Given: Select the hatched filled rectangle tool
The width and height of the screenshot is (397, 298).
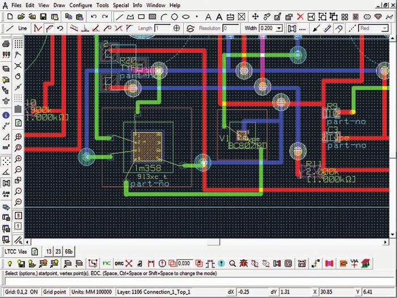Looking at the screenshot, I should click(153, 17).
